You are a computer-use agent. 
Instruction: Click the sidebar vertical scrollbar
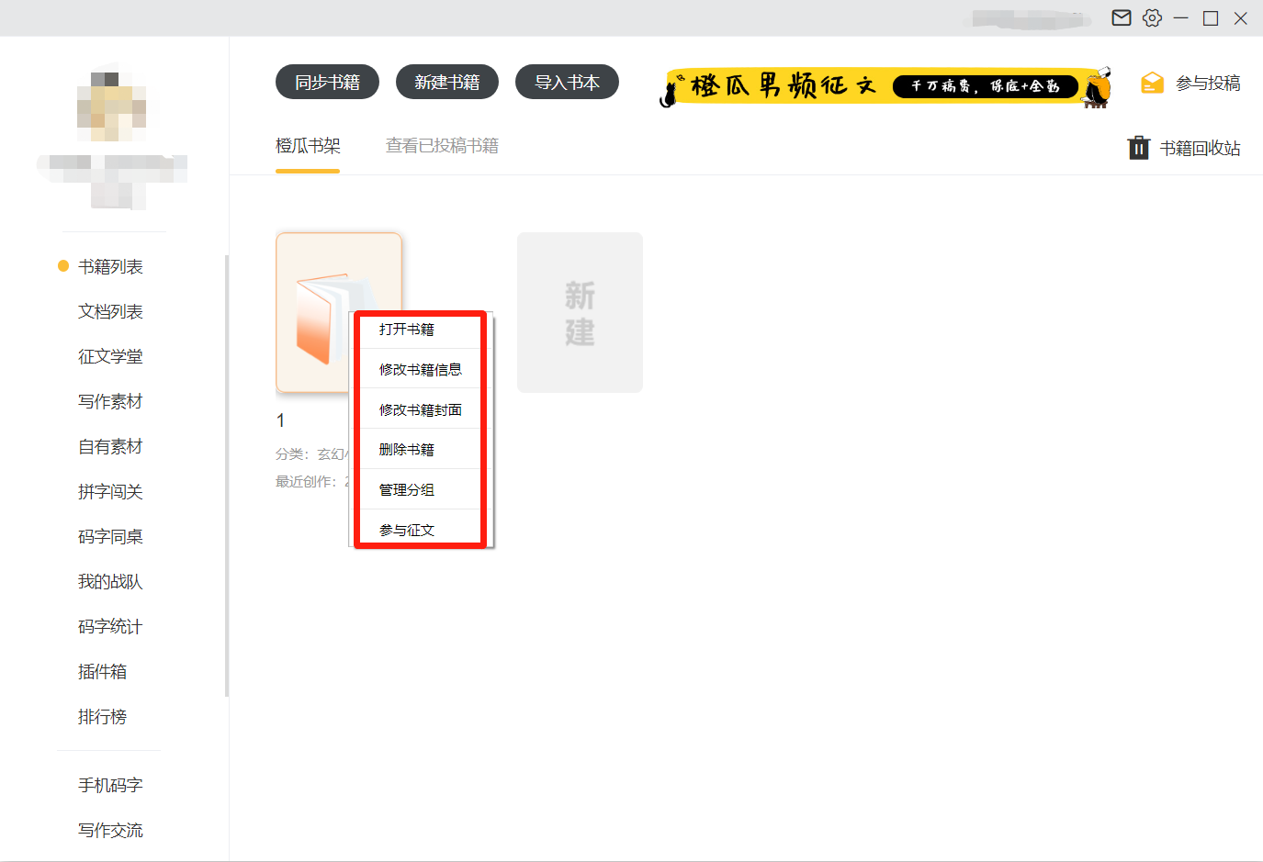tap(227, 476)
